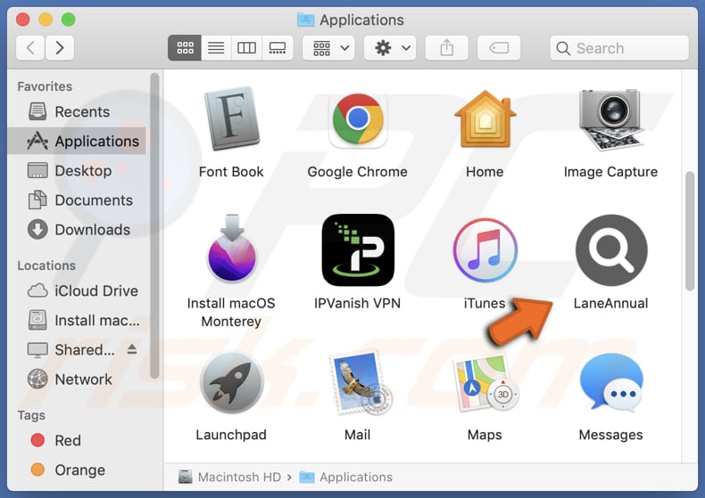Focus the Search field
The width and height of the screenshot is (705, 498).
[x=619, y=48]
